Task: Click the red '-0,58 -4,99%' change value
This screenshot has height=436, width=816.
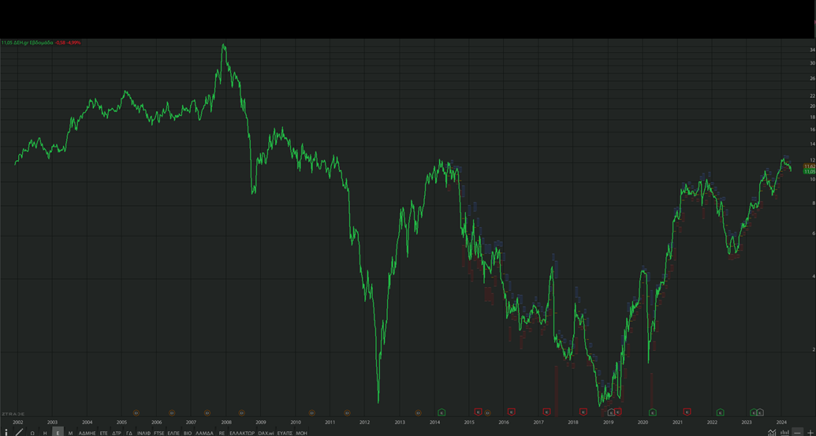Action: coord(68,43)
